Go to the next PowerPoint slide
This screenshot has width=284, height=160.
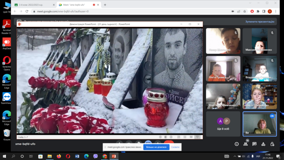coord(171,137)
